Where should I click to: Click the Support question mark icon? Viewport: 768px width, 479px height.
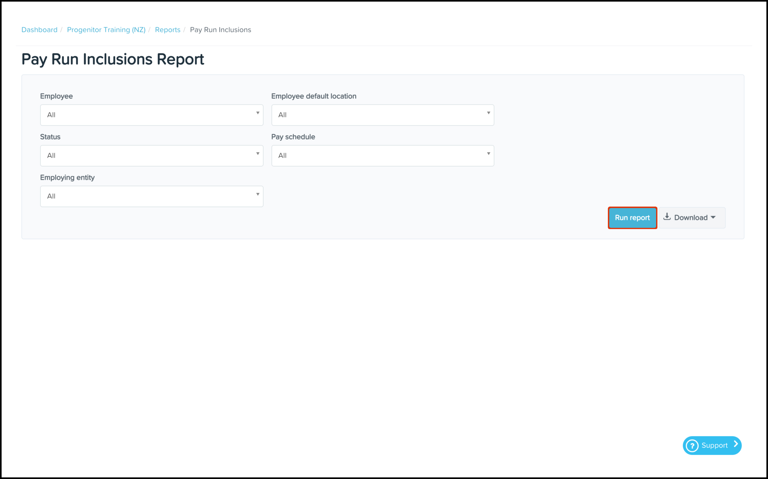pos(692,446)
